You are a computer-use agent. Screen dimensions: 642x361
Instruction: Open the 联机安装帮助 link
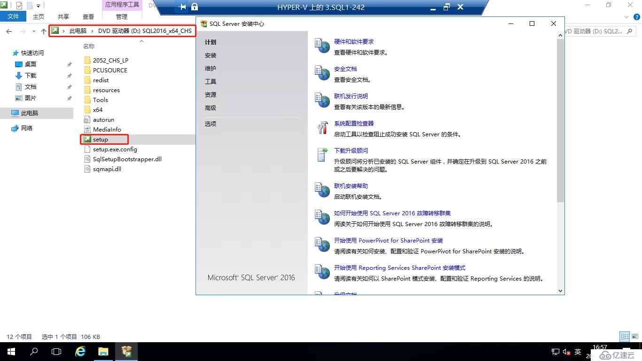point(351,186)
